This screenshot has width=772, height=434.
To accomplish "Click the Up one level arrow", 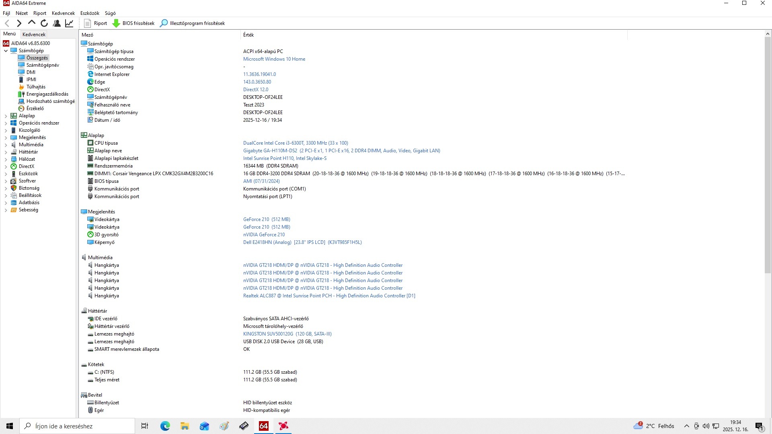I will click(x=31, y=23).
